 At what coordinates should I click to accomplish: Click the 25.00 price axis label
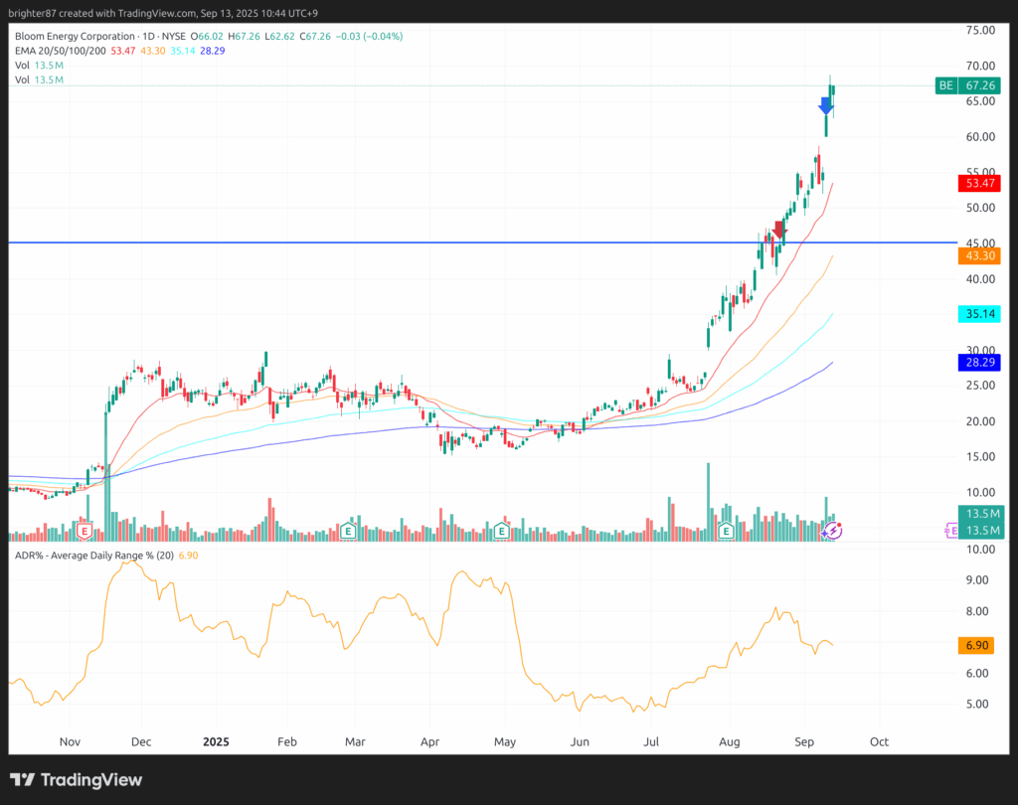pyautogui.click(x=980, y=386)
